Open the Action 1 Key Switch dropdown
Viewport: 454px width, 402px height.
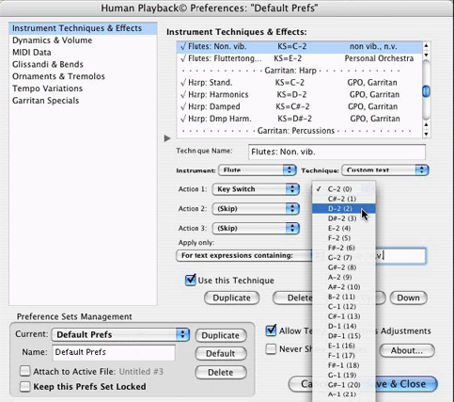point(256,189)
